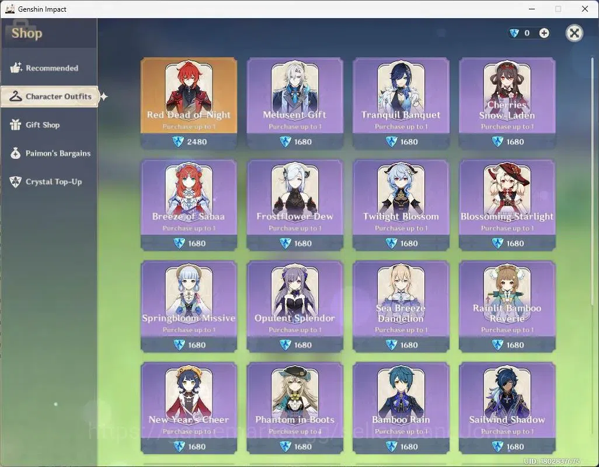Click the Genesis Crystal balance icon at top
599x467 pixels.
tap(514, 33)
